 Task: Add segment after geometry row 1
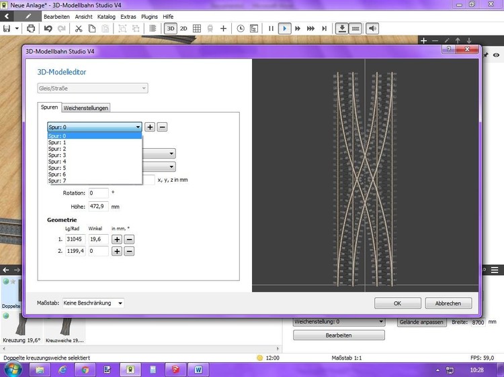[x=117, y=239]
